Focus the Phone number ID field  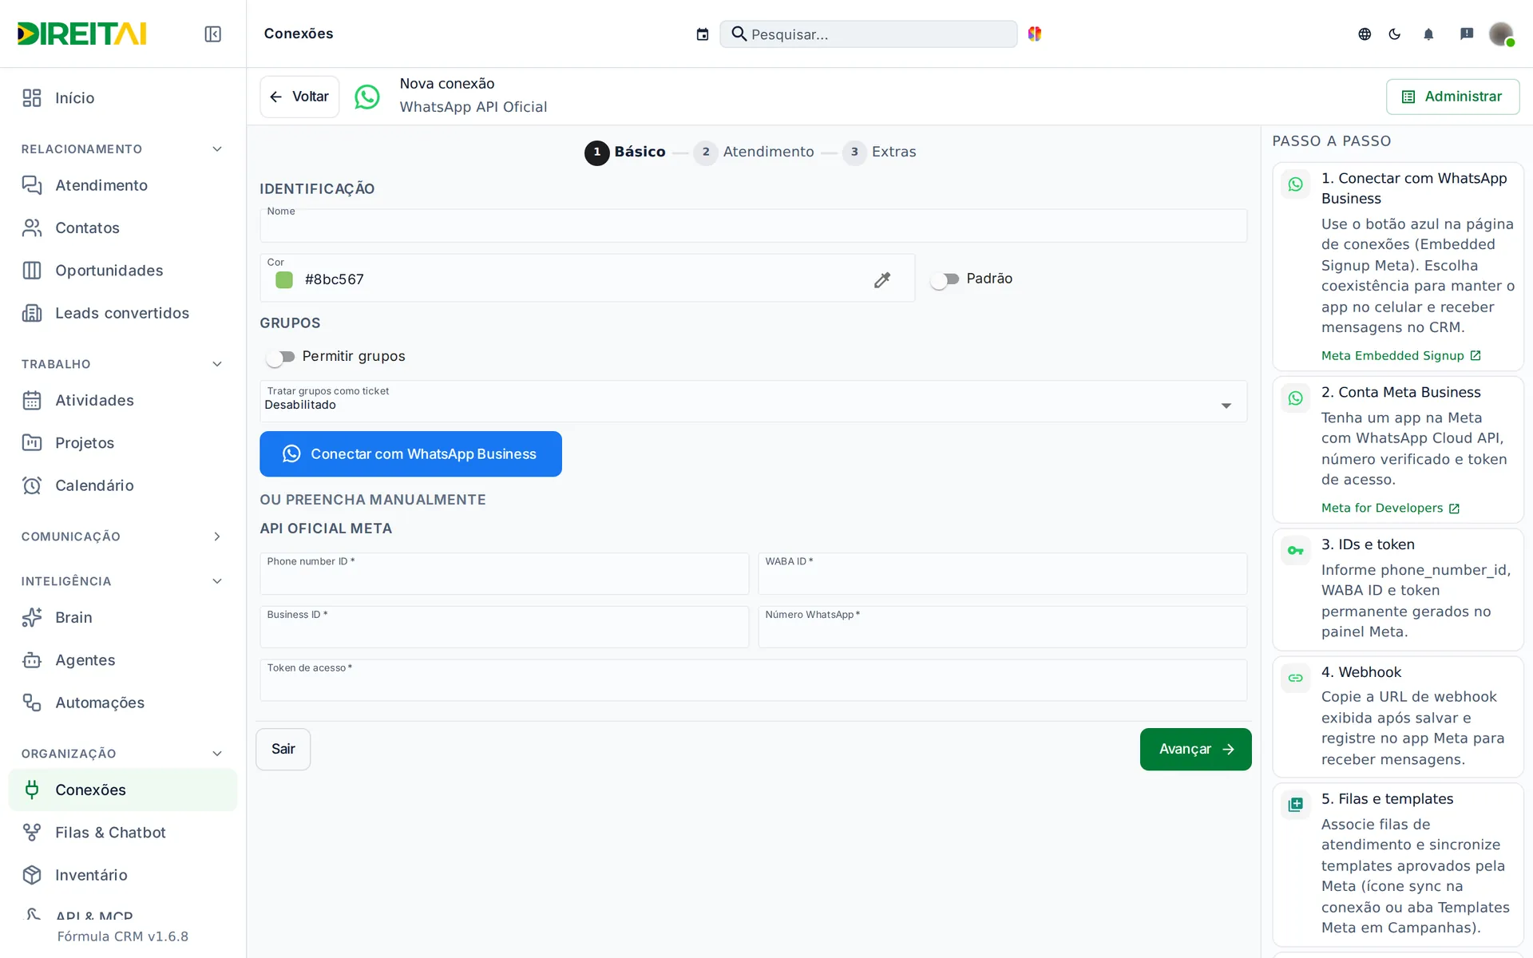coord(504,574)
